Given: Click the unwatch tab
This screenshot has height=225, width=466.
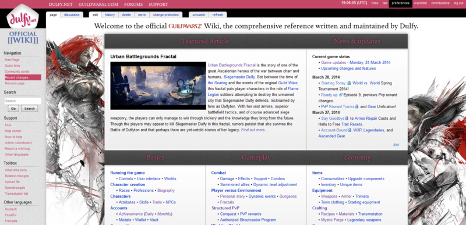Looking at the screenshot, I should [x=199, y=15].
